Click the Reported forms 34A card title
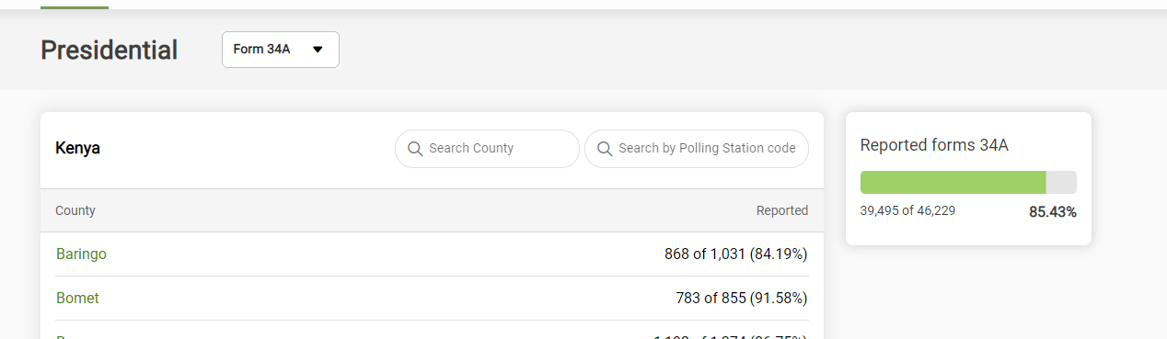The height and width of the screenshot is (339, 1167). [934, 145]
